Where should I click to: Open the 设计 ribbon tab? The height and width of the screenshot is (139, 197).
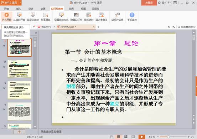point(31,9)
